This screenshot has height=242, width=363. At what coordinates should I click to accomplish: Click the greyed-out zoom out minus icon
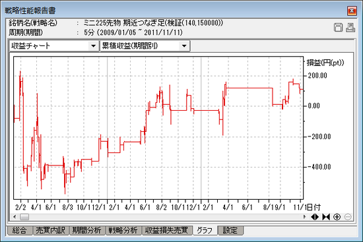[348, 217]
